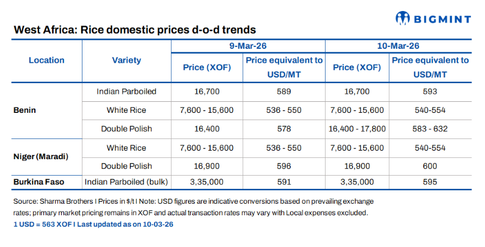The height and width of the screenshot is (247, 485).
Task: Click the 600 USD/MT value
Action: click(430, 165)
